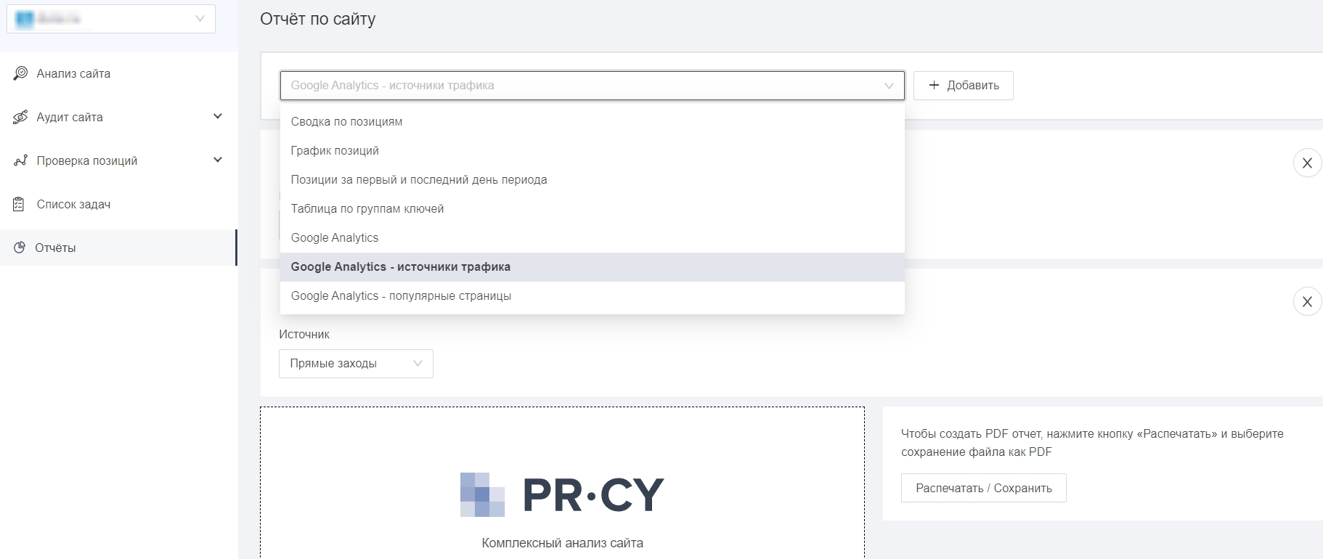The image size is (1323, 559).
Task: Select Сводка по позициям option
Action: (x=346, y=121)
